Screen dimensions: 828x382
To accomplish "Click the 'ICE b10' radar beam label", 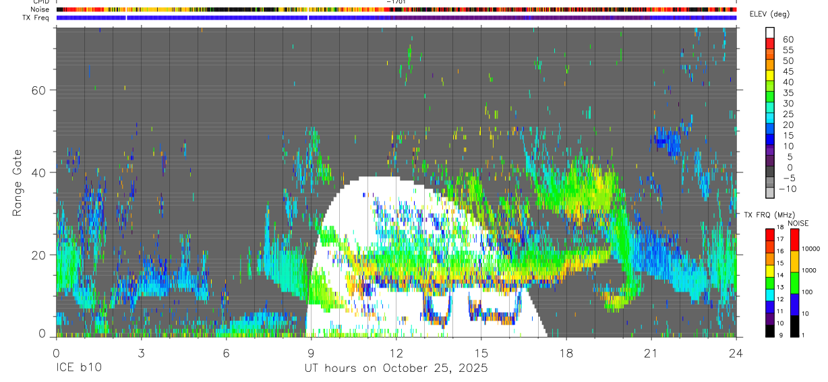I will coord(79,368).
